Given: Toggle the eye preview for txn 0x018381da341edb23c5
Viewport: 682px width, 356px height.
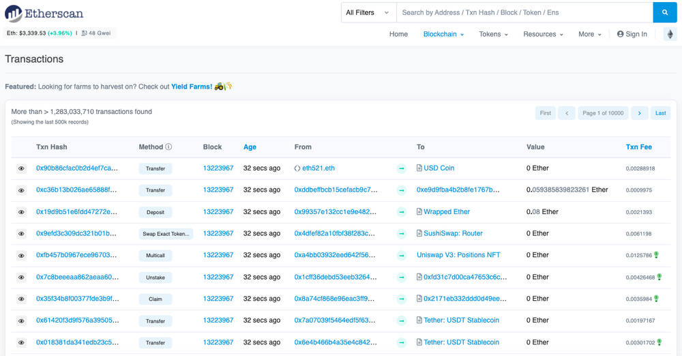Looking at the screenshot, I should click(x=21, y=342).
